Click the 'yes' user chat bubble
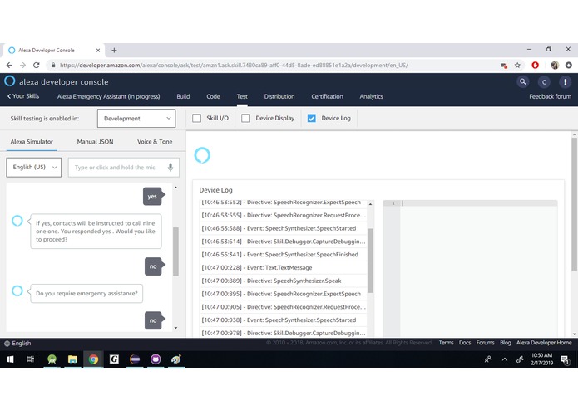Image resolution: width=578 pixels, height=410 pixels. point(152,197)
